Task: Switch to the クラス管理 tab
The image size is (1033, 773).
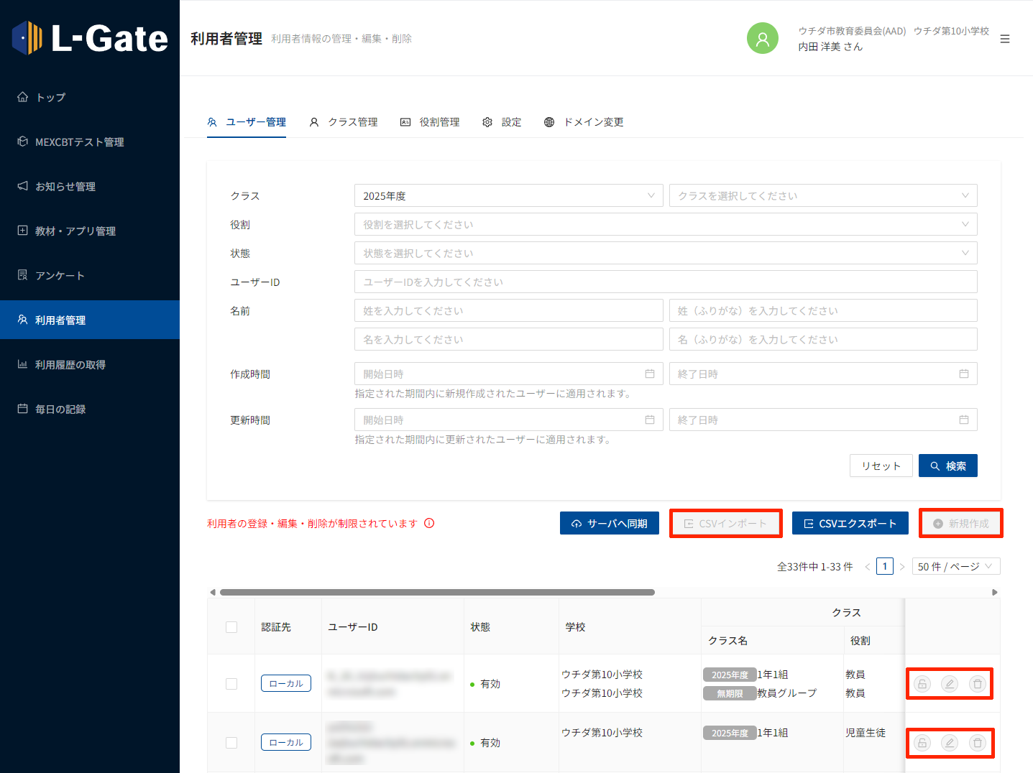Action: (x=344, y=122)
